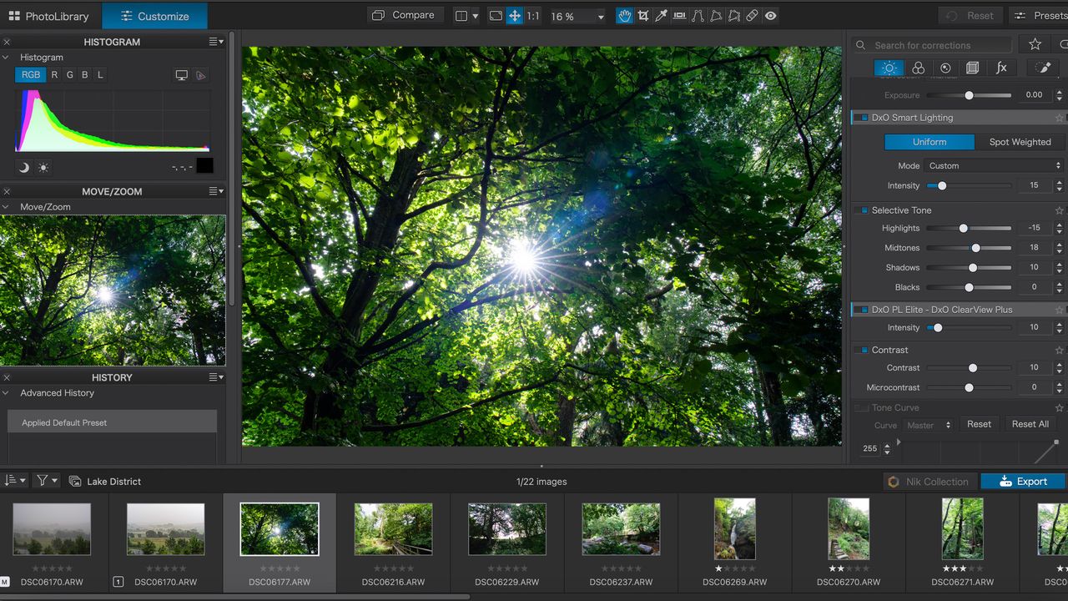This screenshot has width=1068, height=601.
Task: Toggle DxO ClearView Plus switch
Action: click(x=860, y=310)
